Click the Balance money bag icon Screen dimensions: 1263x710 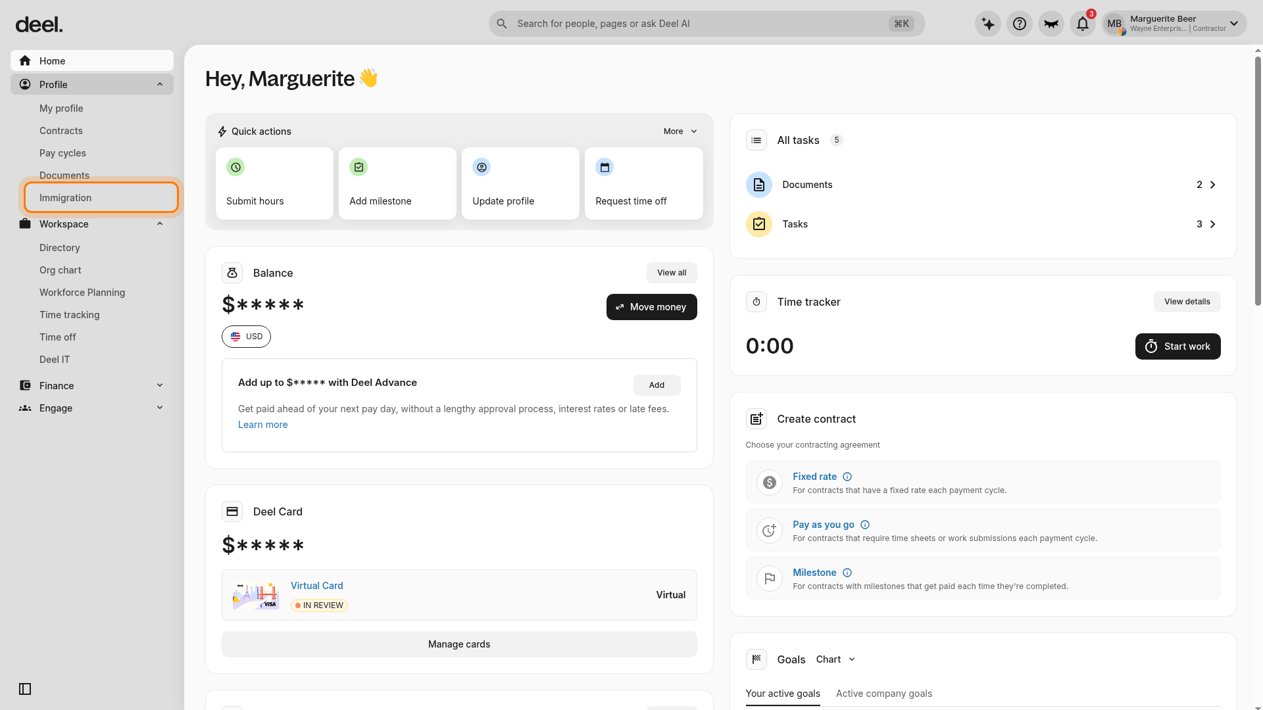pos(232,273)
